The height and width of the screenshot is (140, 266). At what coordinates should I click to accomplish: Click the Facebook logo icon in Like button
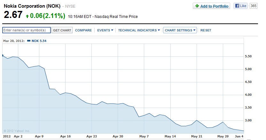[237, 6]
